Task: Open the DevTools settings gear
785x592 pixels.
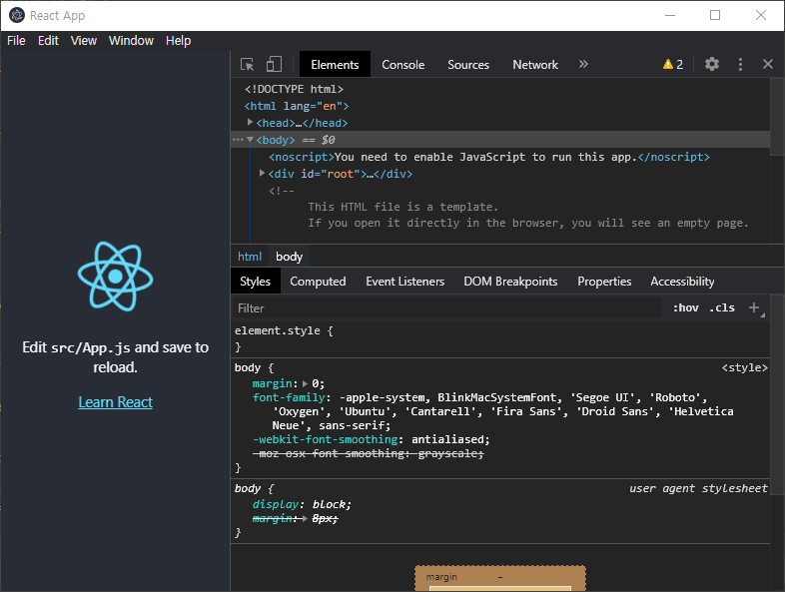Action: click(711, 64)
